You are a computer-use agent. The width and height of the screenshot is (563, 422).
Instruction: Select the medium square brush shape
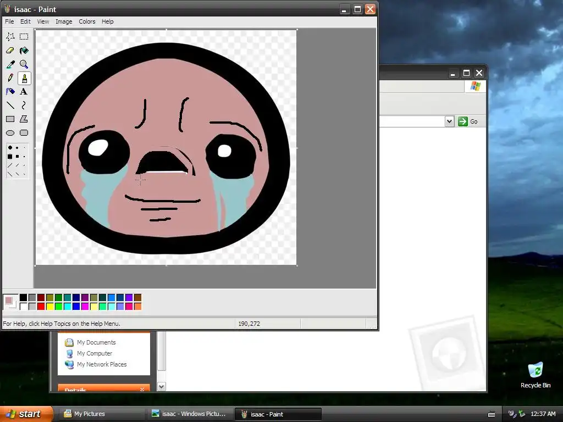point(17,157)
